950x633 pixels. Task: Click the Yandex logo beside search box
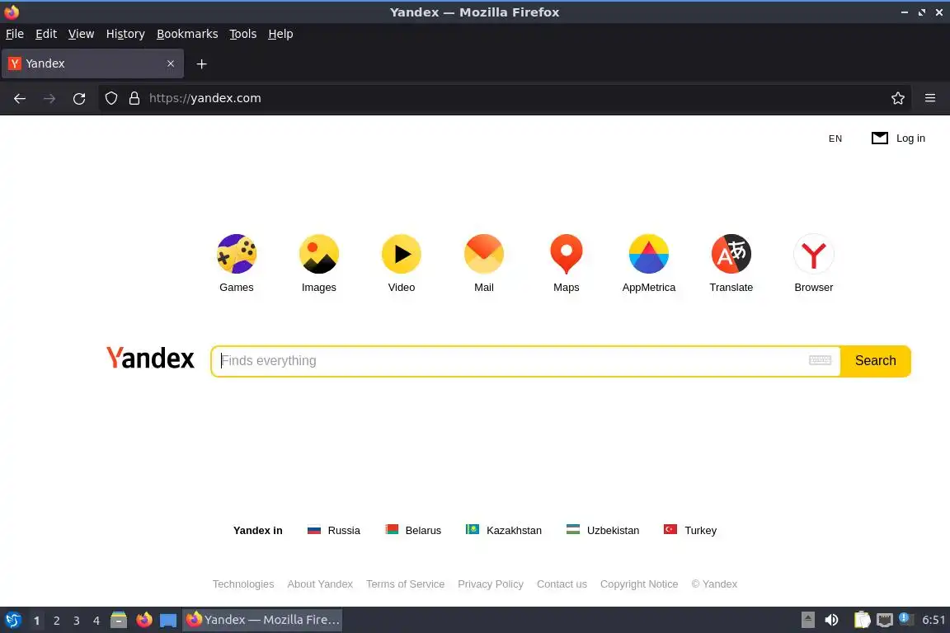(x=150, y=358)
